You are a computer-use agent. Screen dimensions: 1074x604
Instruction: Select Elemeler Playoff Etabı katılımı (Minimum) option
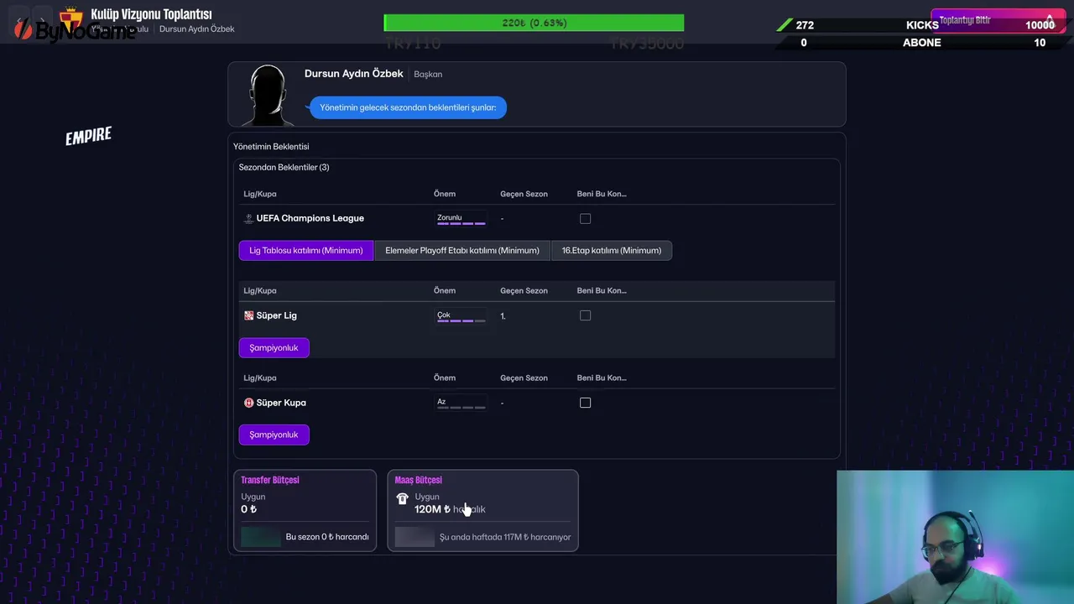(x=462, y=250)
